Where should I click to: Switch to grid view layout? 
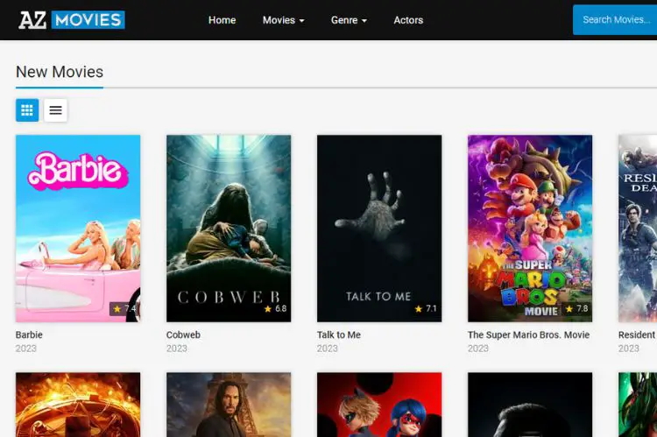(27, 110)
